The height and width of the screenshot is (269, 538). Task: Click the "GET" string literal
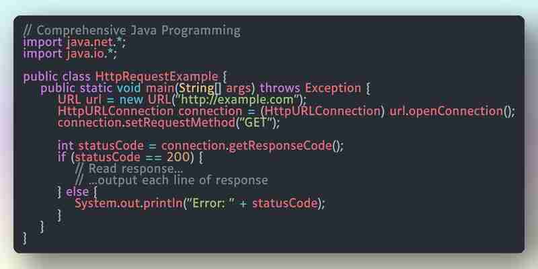pyautogui.click(x=256, y=123)
